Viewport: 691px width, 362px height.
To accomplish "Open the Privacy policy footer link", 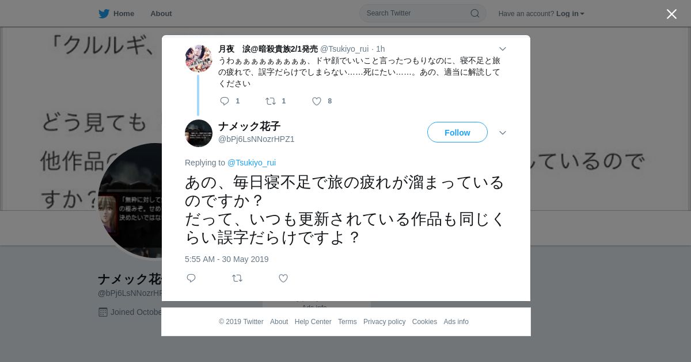I will [x=384, y=322].
